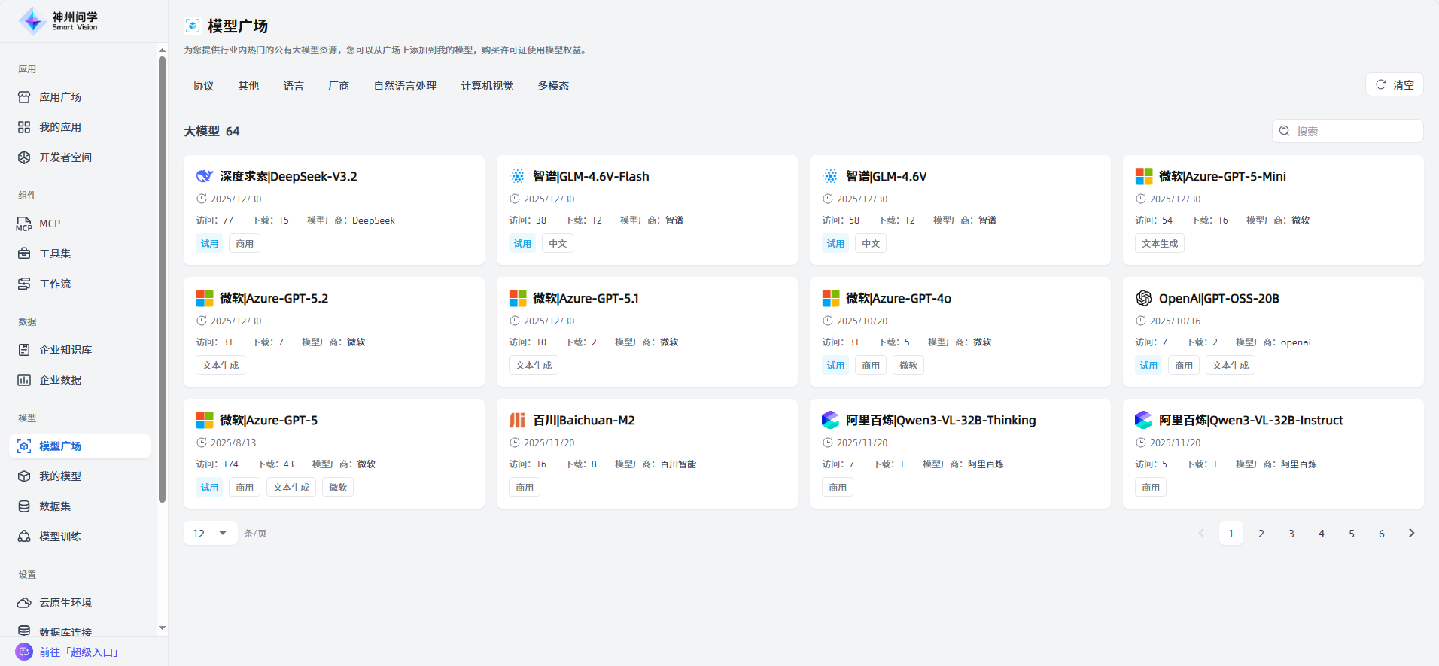
Task: Open 企业知识库 via its document icon
Action: (24, 350)
